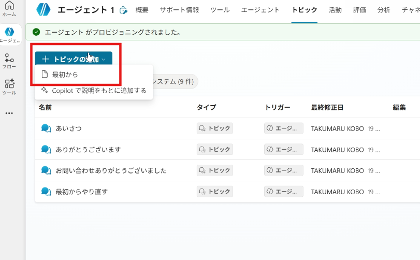The image size is (420, 260).
Task: Choose Copilot で説明をもとに追加する option
Action: pos(98,91)
